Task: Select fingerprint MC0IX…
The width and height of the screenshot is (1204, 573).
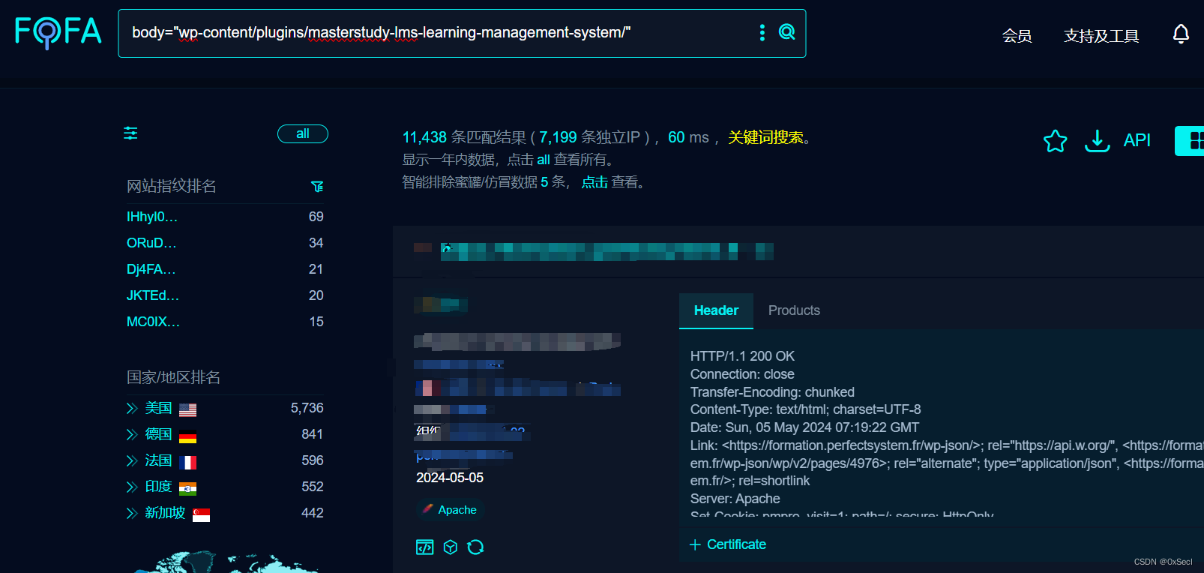Action: (153, 322)
